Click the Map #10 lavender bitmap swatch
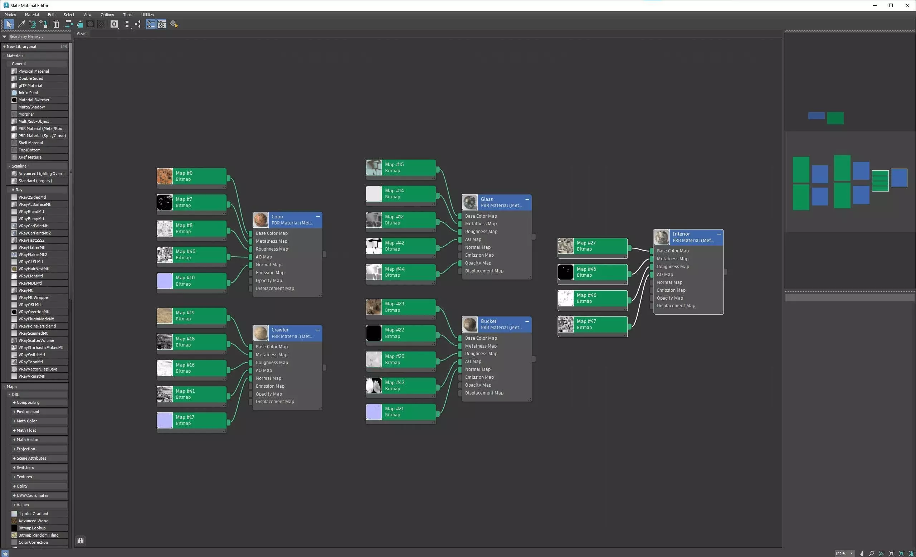 pos(165,281)
